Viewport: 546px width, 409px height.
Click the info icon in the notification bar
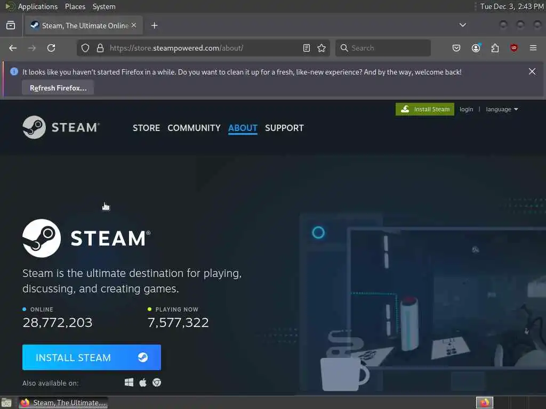coord(14,72)
